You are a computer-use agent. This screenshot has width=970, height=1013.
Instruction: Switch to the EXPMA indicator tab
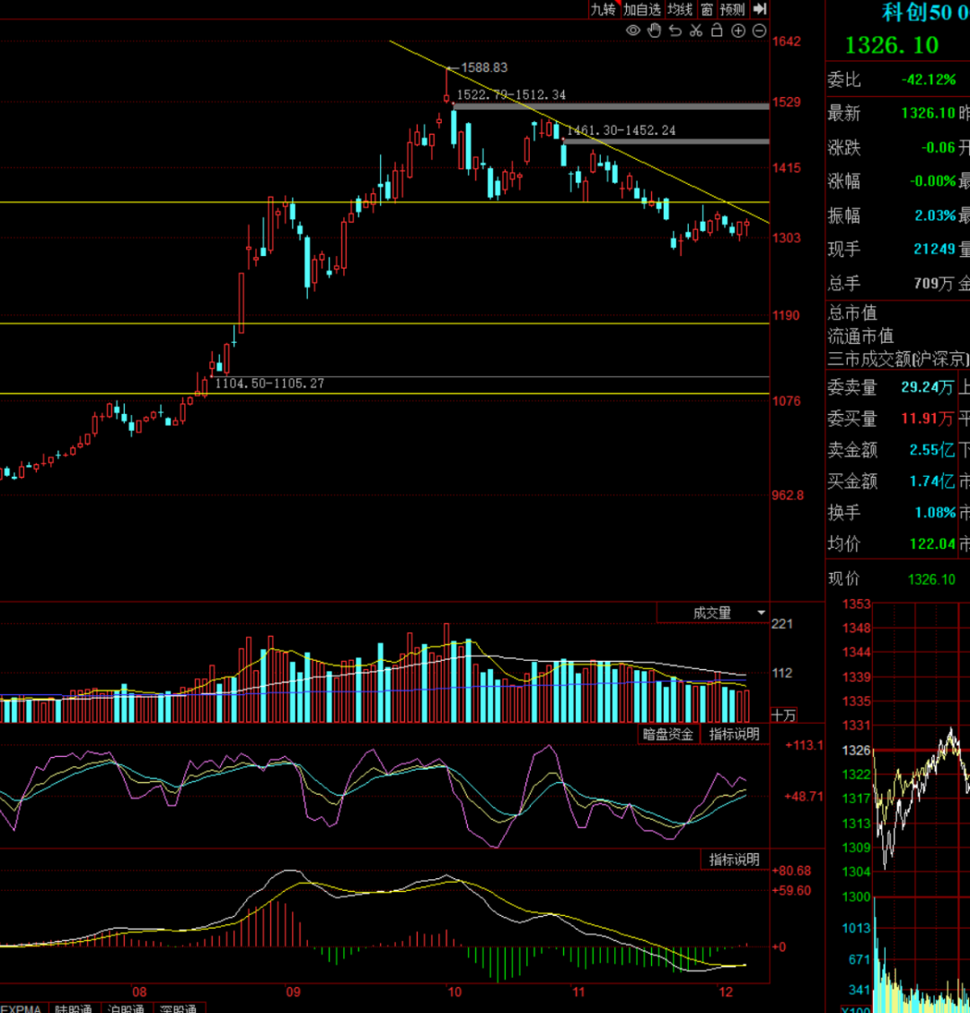tap(22, 1009)
